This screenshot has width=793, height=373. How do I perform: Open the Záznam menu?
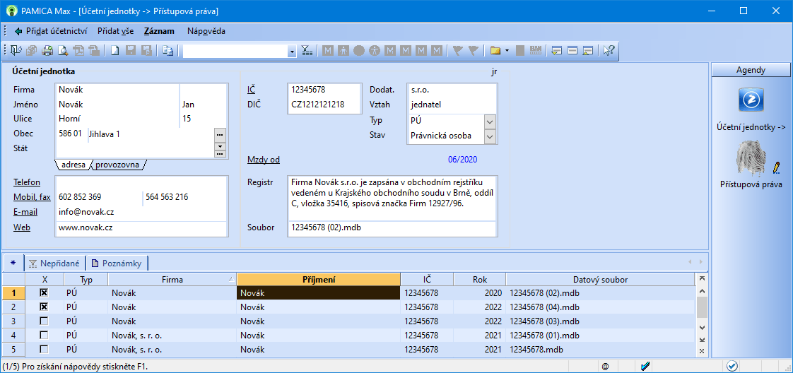[x=159, y=31]
